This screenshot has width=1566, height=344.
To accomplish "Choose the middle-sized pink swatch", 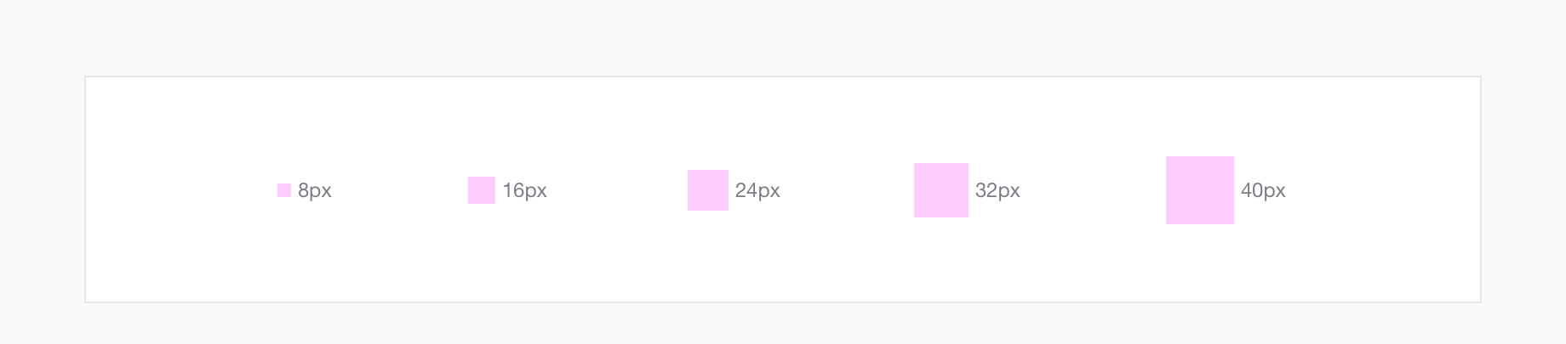I will point(708,190).
